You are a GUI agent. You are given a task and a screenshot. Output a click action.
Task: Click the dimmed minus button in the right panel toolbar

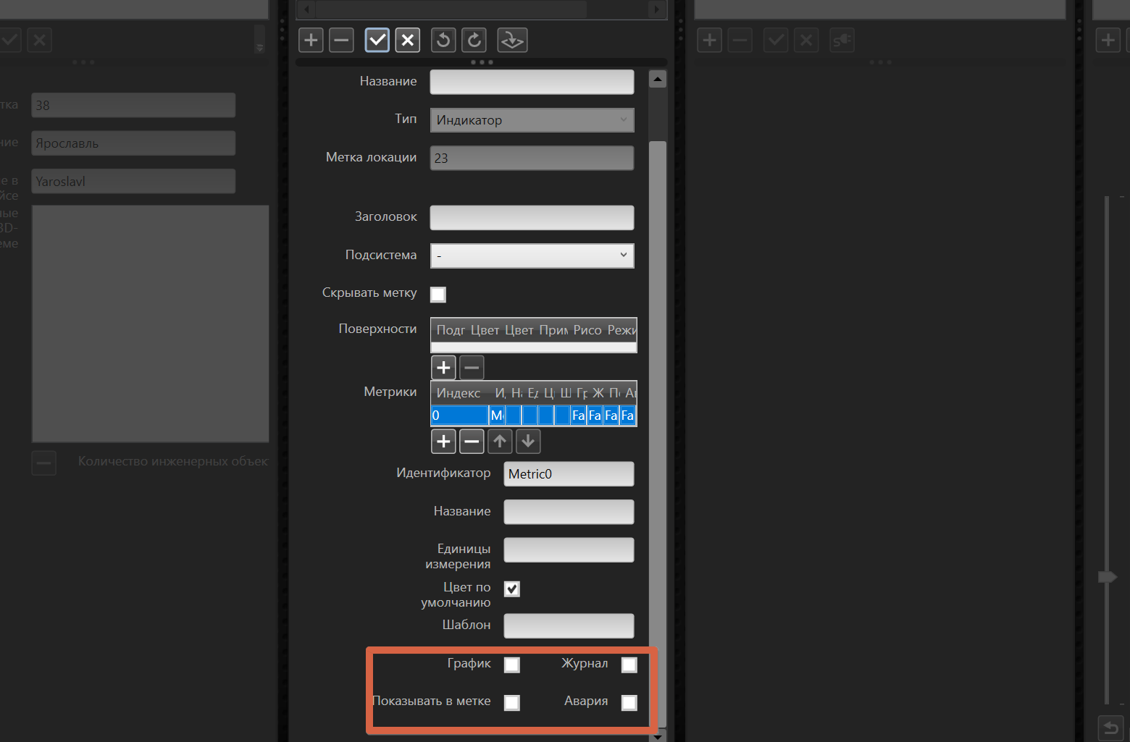[x=740, y=40]
